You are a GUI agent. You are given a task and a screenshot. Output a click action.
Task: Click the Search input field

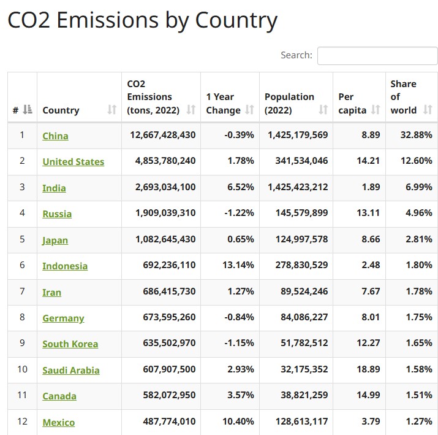click(x=377, y=56)
